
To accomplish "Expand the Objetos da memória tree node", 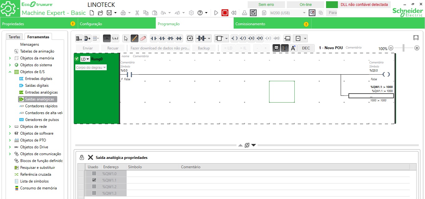I will 10,58.
